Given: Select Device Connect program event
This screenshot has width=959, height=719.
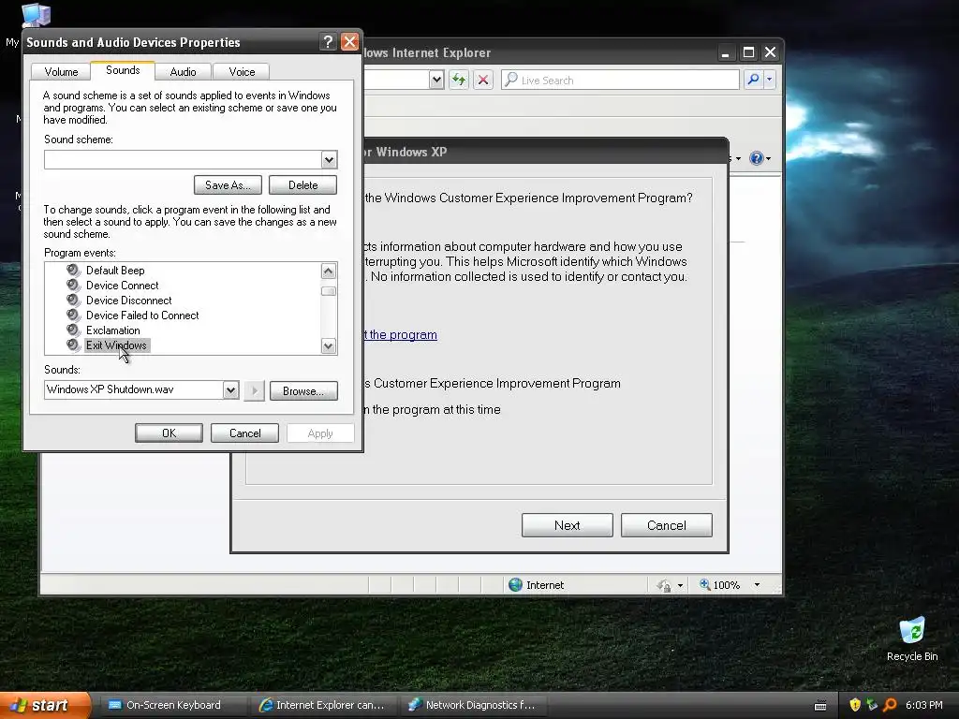Looking at the screenshot, I should coord(123,286).
